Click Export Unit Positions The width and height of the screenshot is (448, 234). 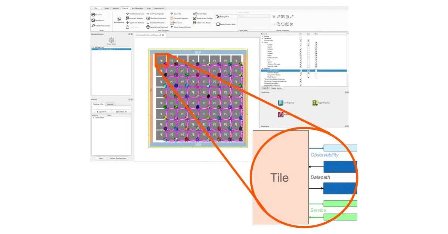pos(135,23)
